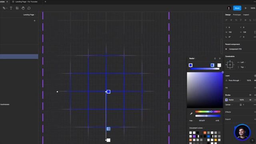Click the color saturation picker area
Image resolution: width=256 pixels, height=144 pixels.
205,90
